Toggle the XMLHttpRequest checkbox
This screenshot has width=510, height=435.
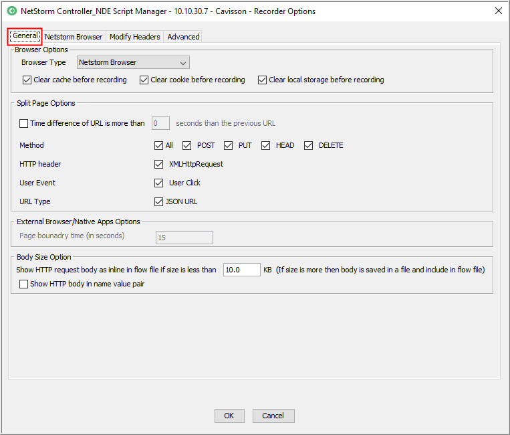[158, 164]
